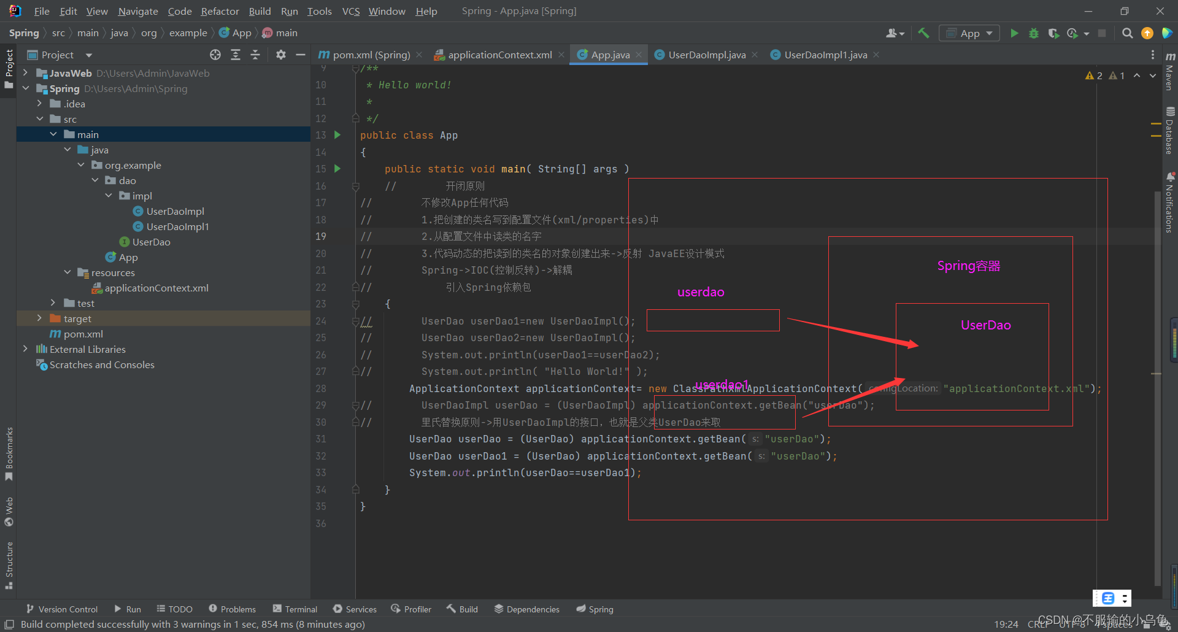Image resolution: width=1178 pixels, height=632 pixels.
Task: Open Dependencies tool window
Action: click(526, 609)
